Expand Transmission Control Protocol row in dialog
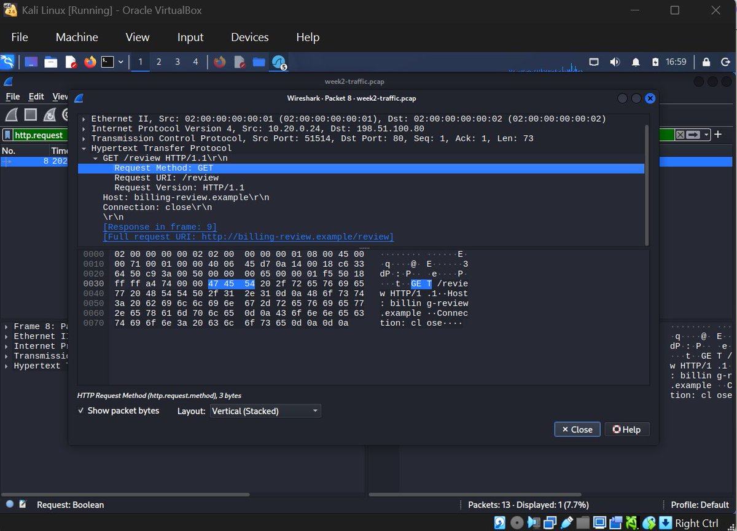737x531 pixels. [x=84, y=139]
